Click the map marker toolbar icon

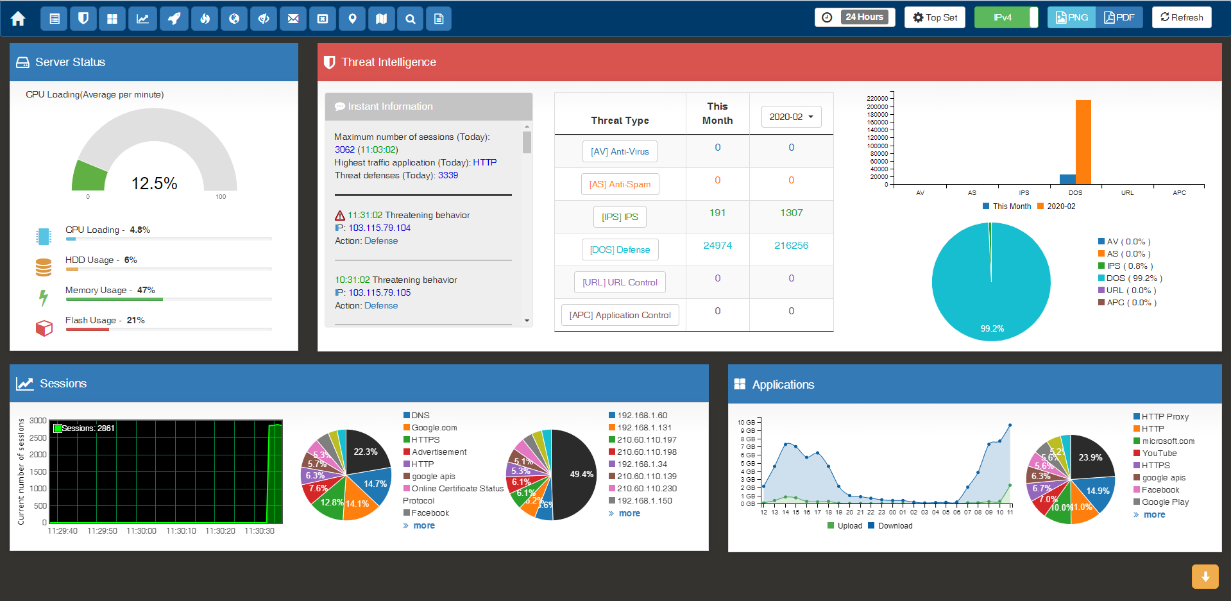(x=352, y=19)
